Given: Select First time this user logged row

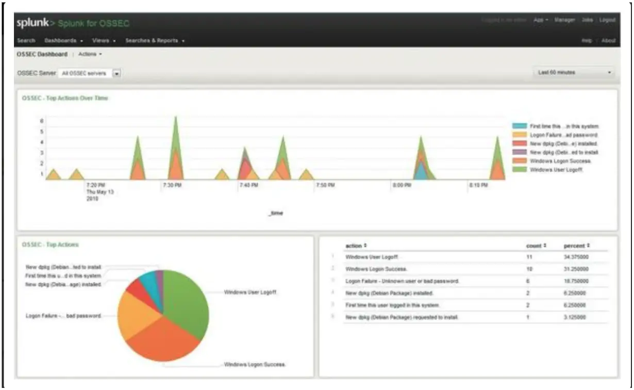Looking at the screenshot, I should (469, 305).
